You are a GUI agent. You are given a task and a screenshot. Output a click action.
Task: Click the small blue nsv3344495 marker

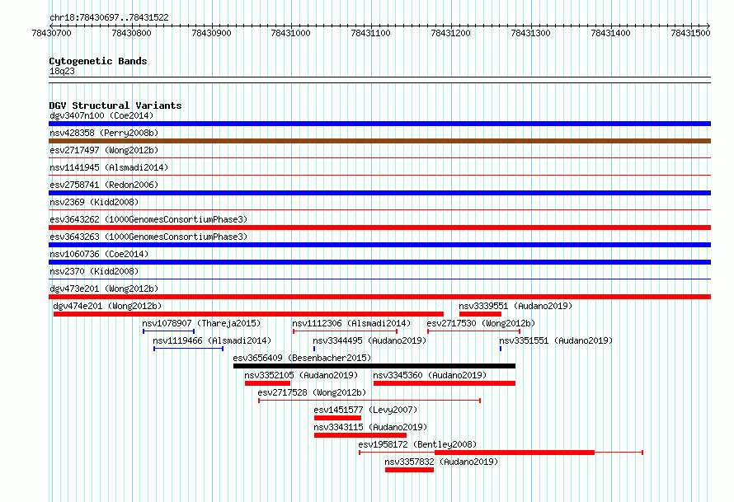pyautogui.click(x=314, y=349)
